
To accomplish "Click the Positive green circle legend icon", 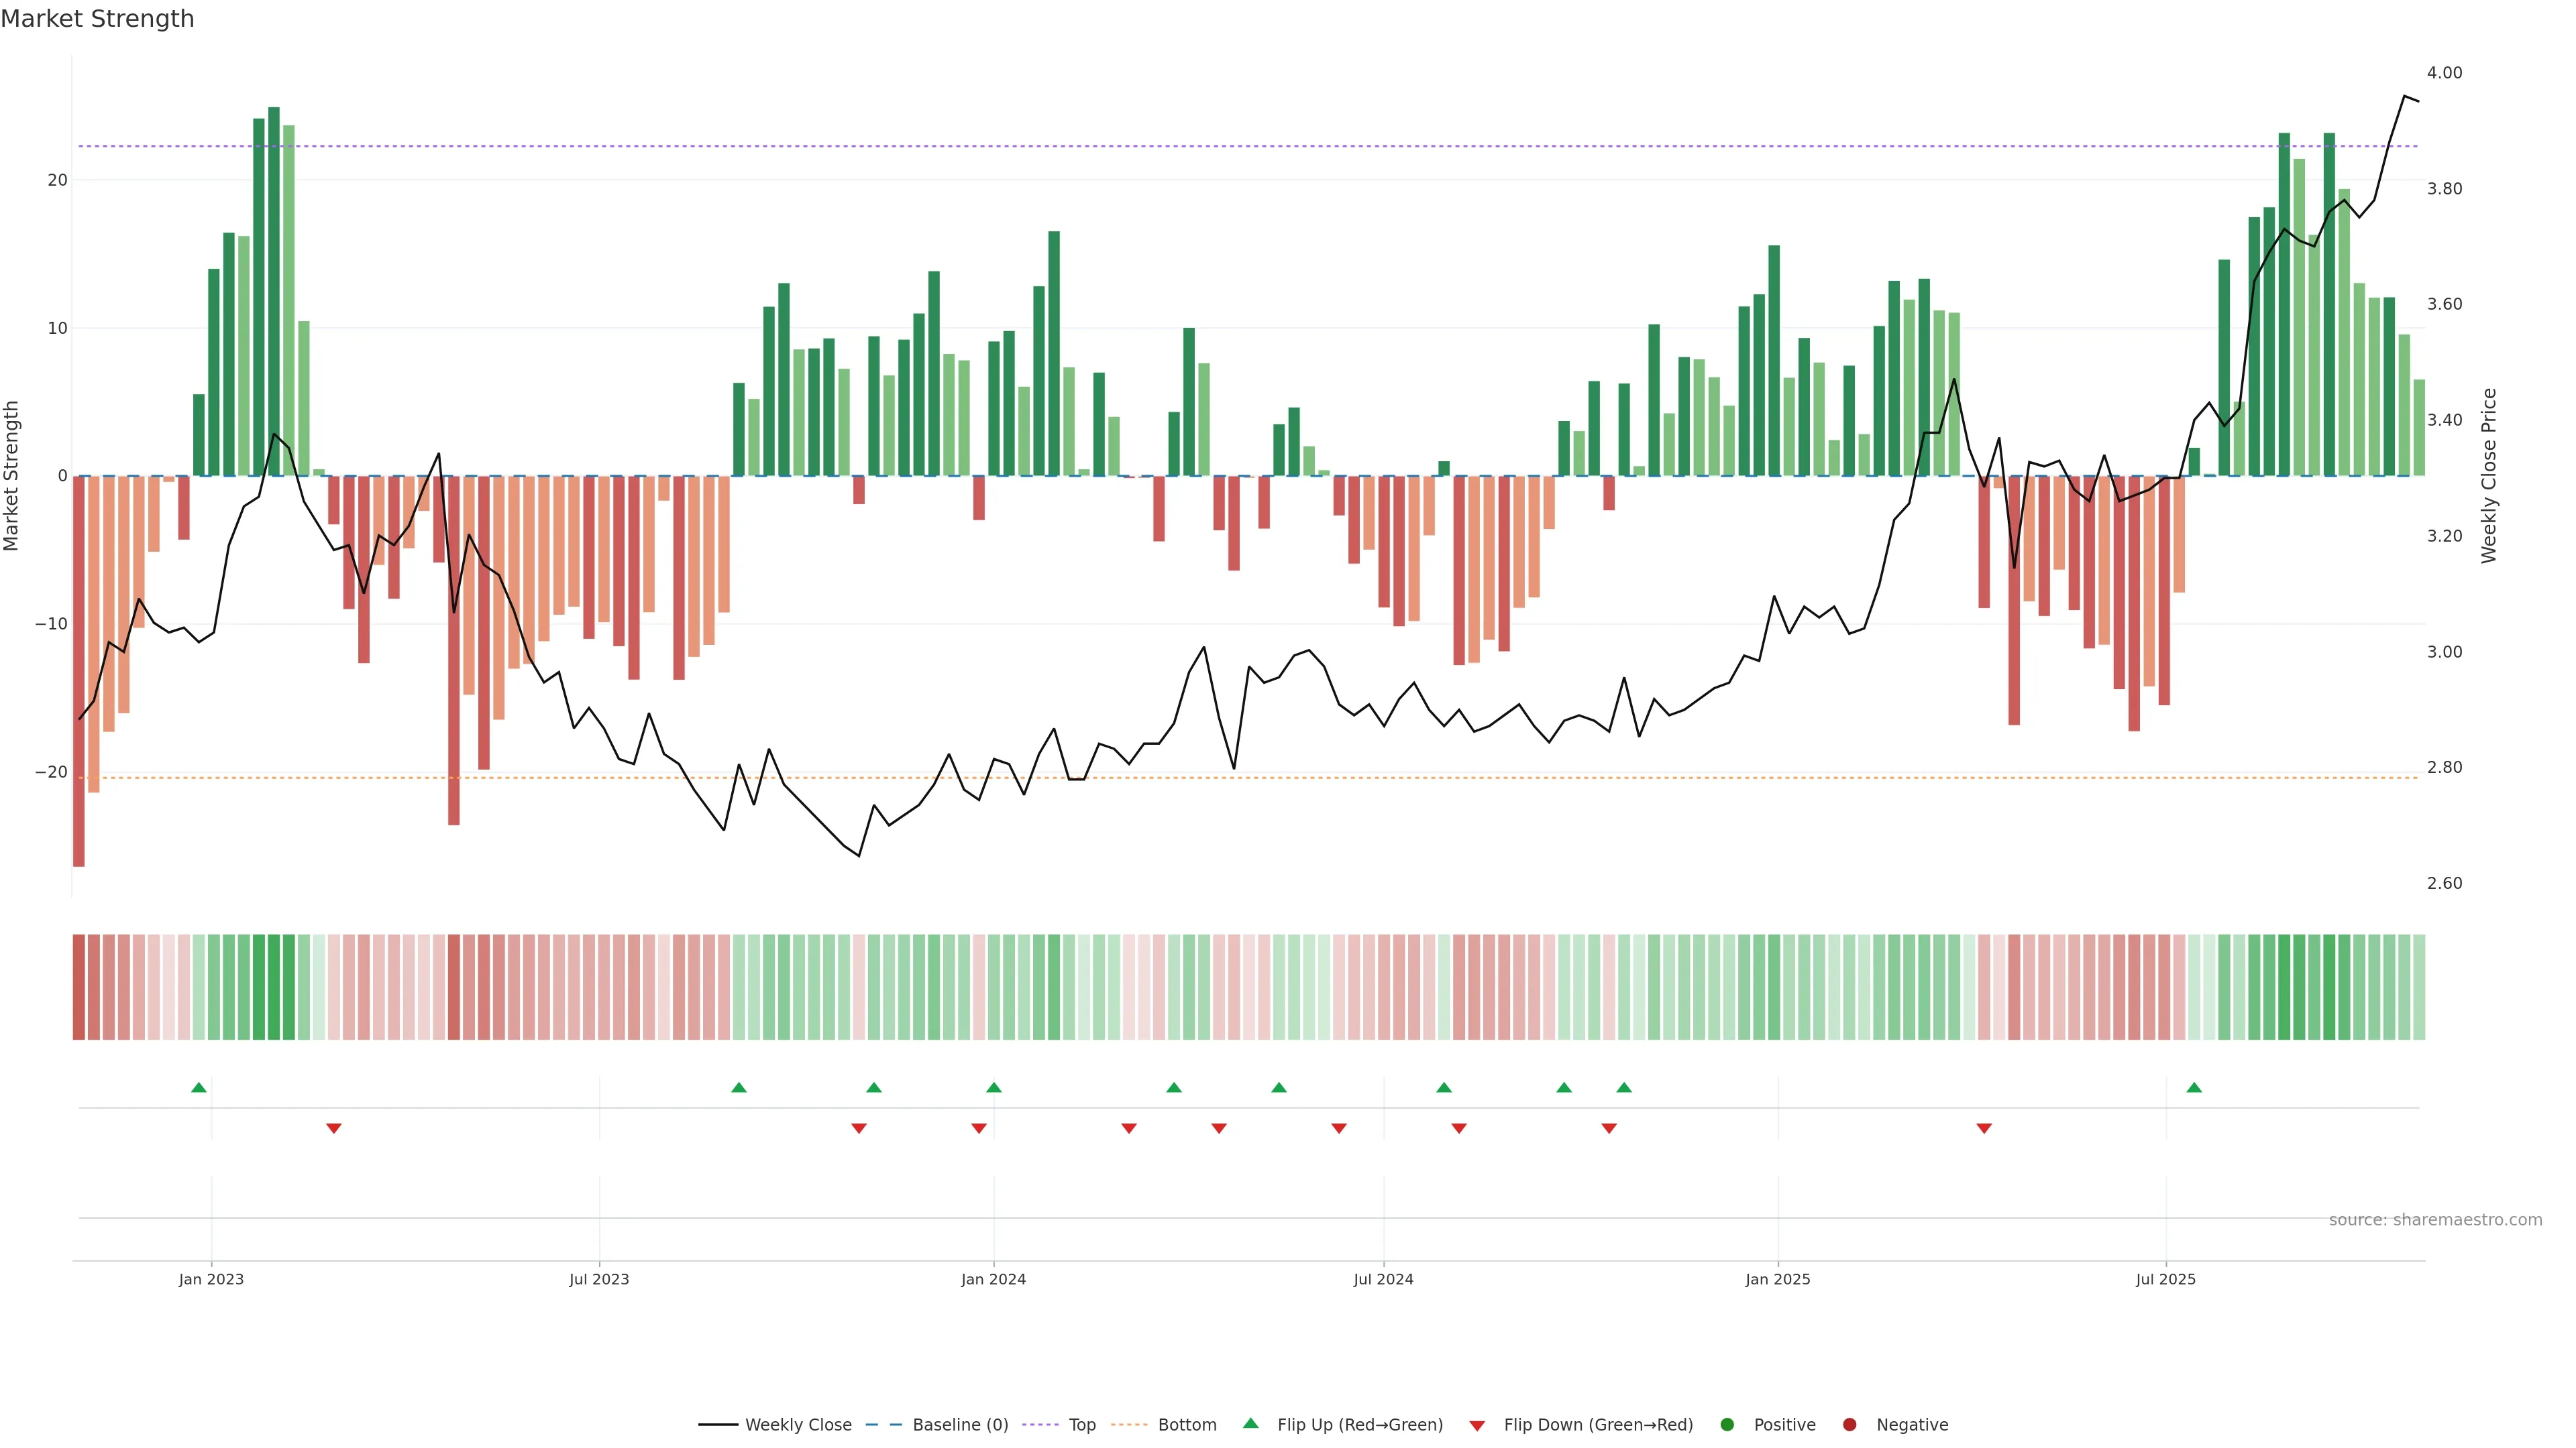I will point(1727,1424).
